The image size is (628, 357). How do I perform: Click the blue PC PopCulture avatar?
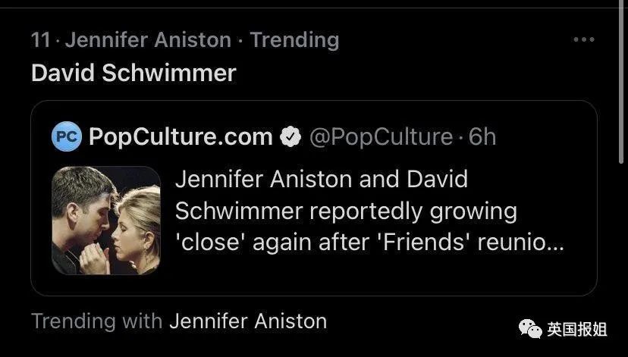67,136
